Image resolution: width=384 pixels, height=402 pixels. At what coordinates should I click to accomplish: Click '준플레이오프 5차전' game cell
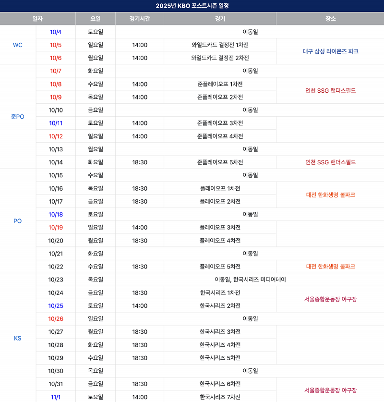coord(220,162)
